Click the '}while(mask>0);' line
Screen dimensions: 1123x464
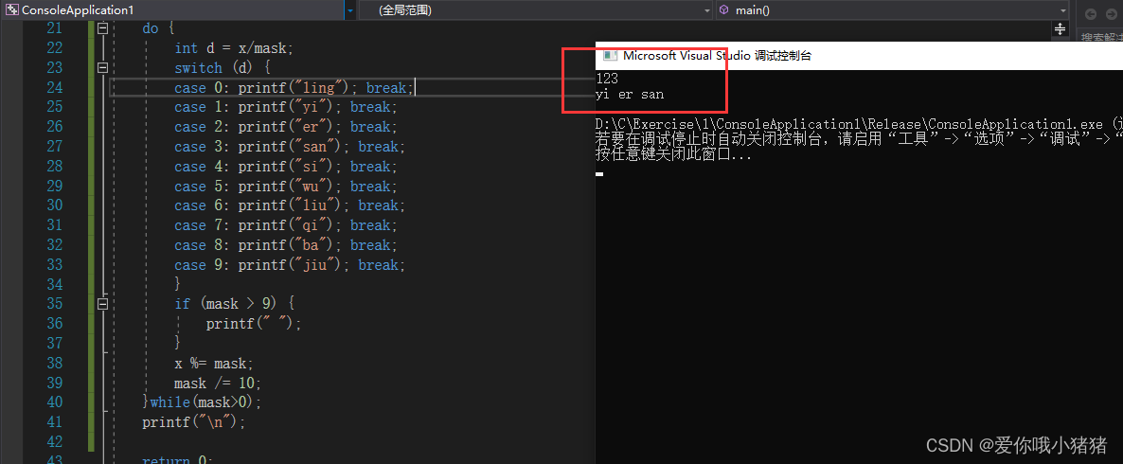(x=202, y=402)
